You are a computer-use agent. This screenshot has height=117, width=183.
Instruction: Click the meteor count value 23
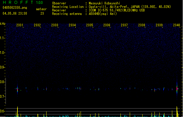(42, 13)
